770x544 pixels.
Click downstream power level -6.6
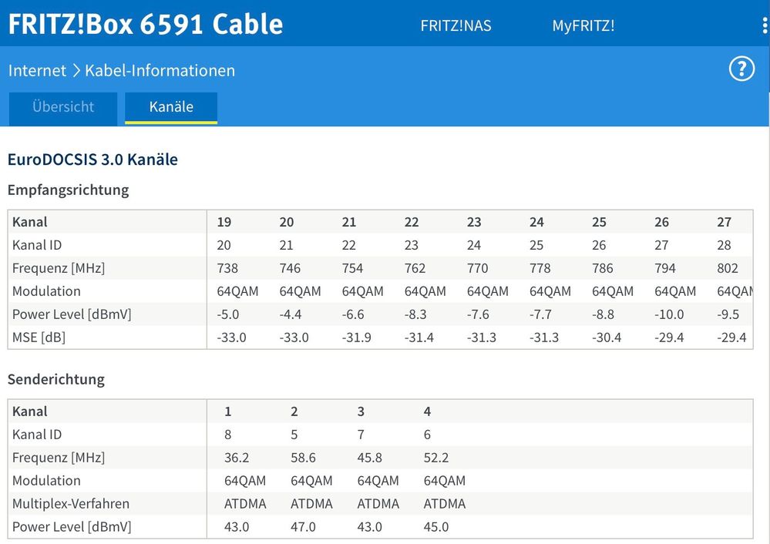click(352, 314)
